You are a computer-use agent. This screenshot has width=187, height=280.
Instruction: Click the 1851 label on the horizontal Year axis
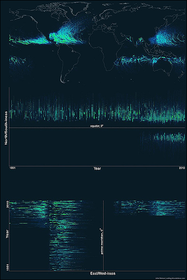click(12, 168)
